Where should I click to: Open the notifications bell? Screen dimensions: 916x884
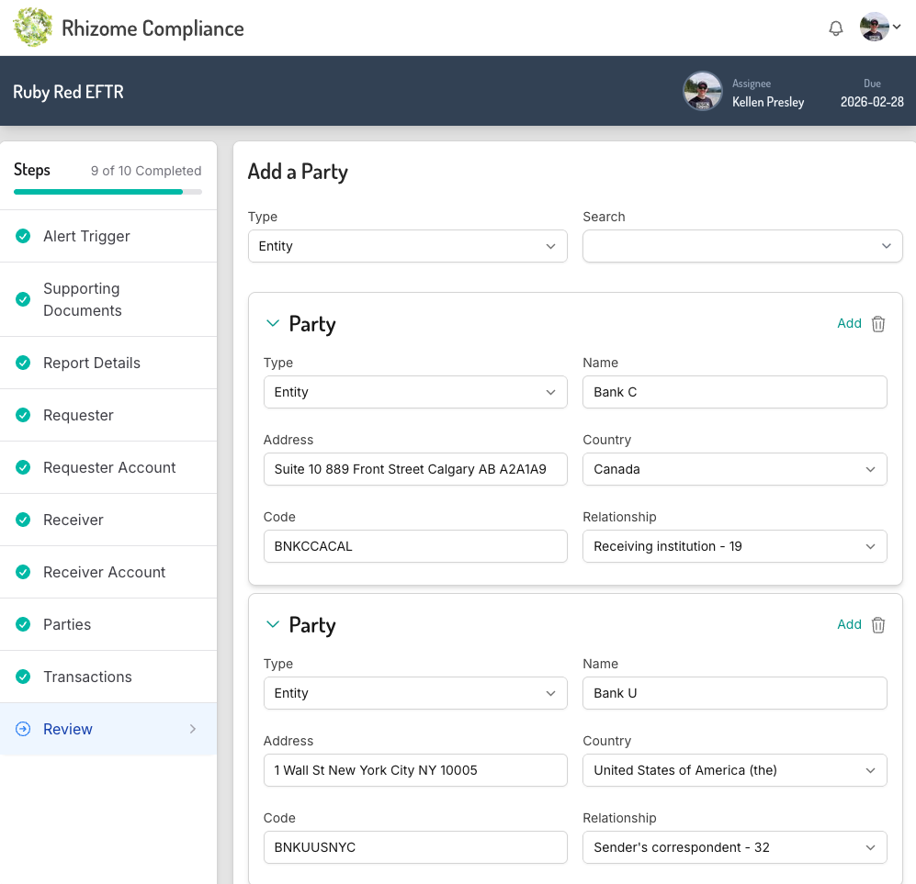tap(835, 28)
